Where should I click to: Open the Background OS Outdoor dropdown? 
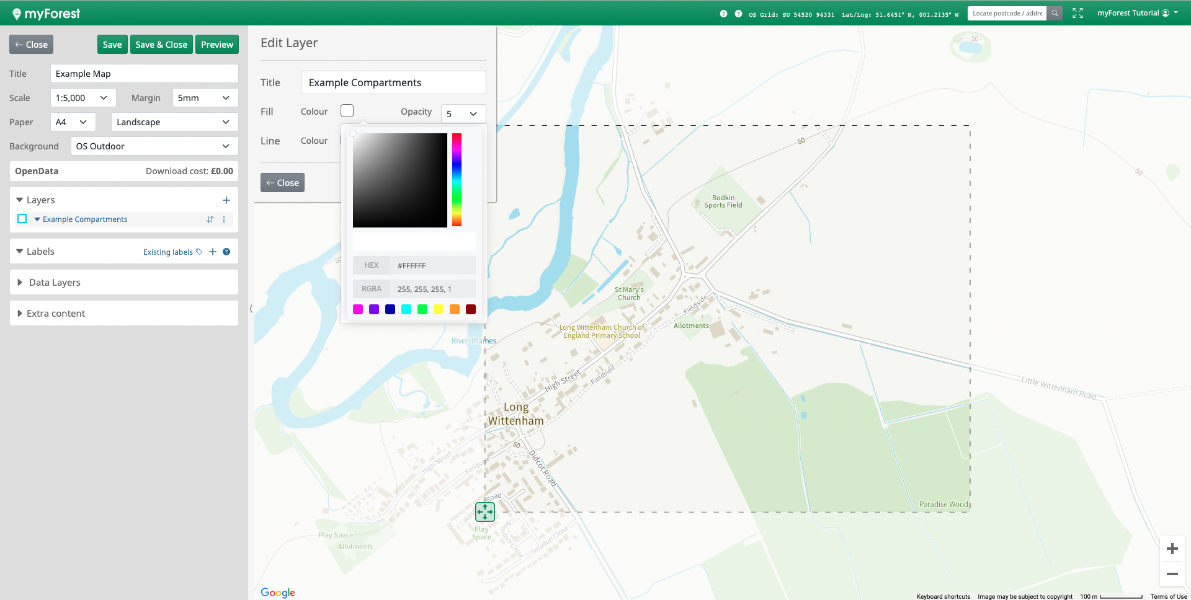pyautogui.click(x=154, y=146)
